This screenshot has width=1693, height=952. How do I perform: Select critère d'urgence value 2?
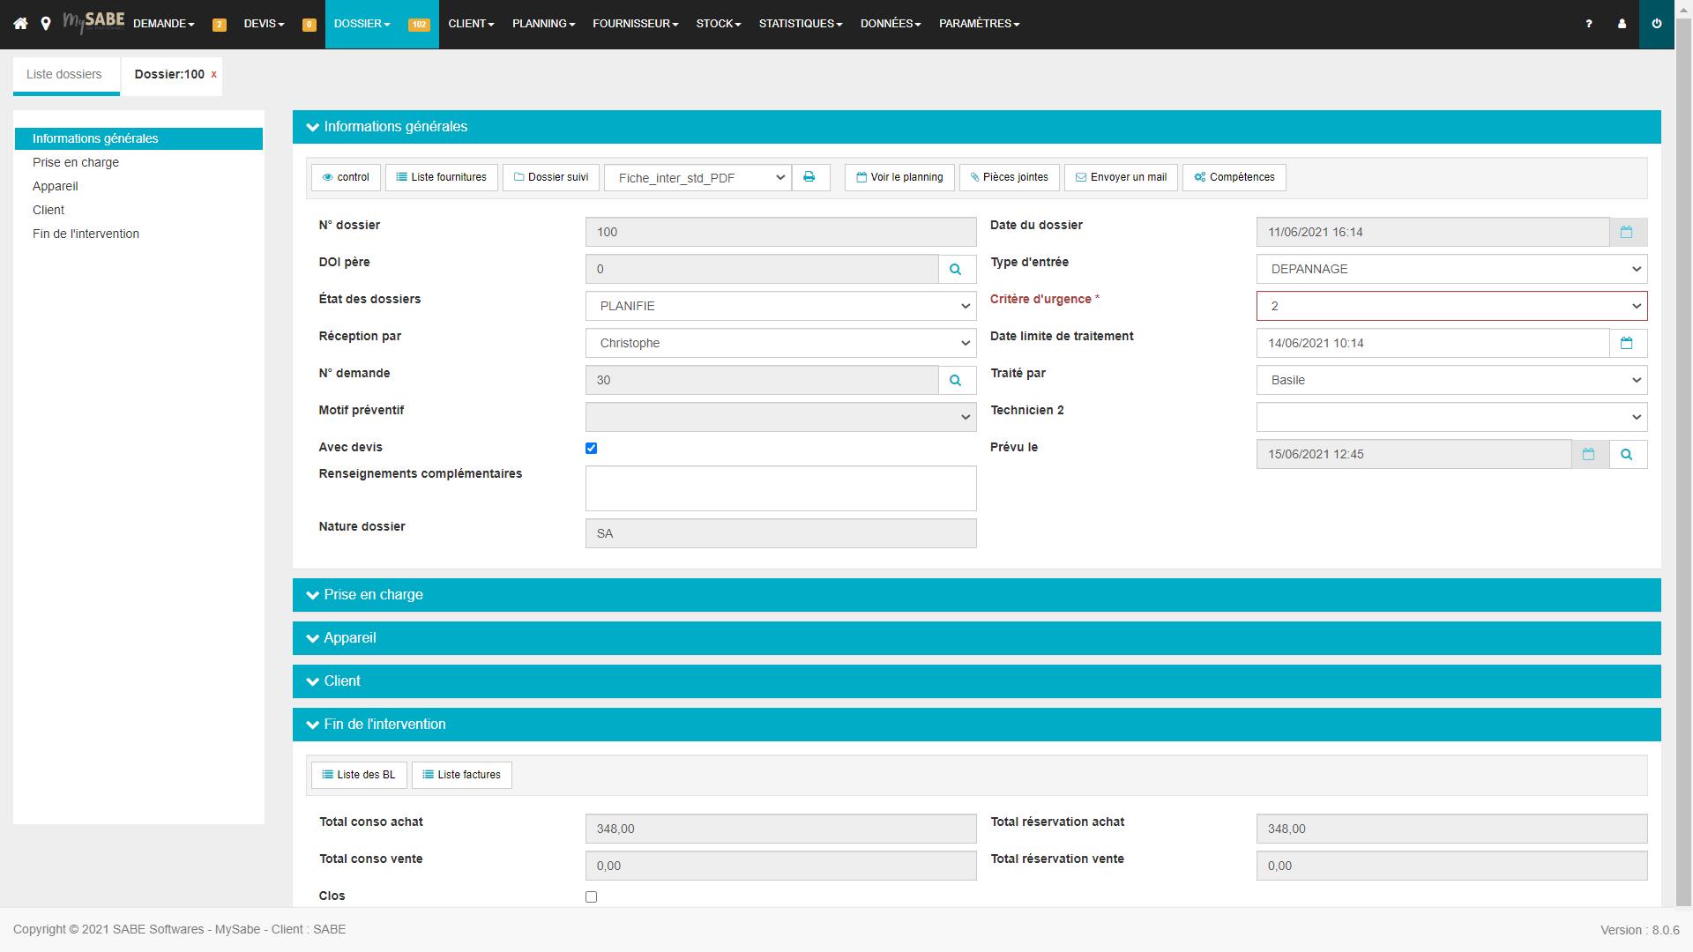1451,306
